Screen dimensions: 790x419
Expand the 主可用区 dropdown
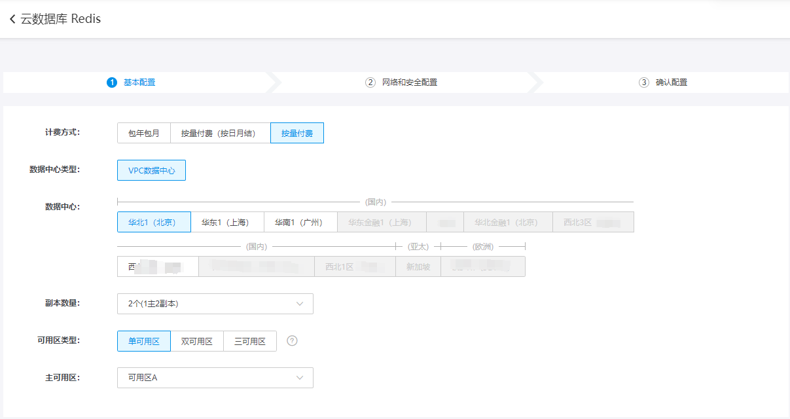(x=215, y=378)
